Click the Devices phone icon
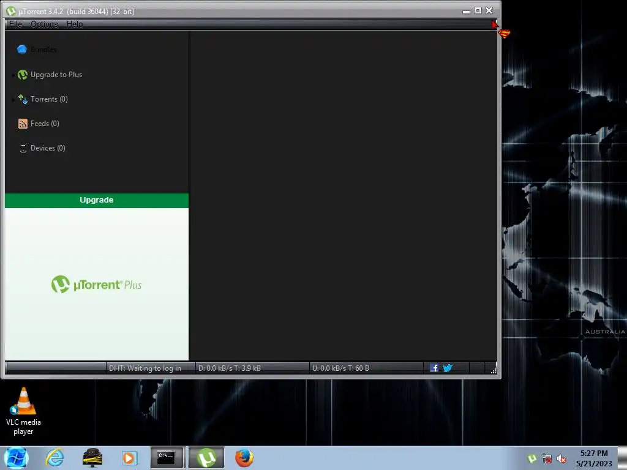Viewport: 627px width, 470px height. pyautogui.click(x=23, y=148)
